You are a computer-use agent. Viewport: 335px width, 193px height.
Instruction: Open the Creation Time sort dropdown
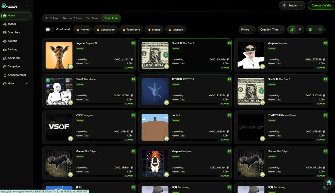(x=271, y=30)
